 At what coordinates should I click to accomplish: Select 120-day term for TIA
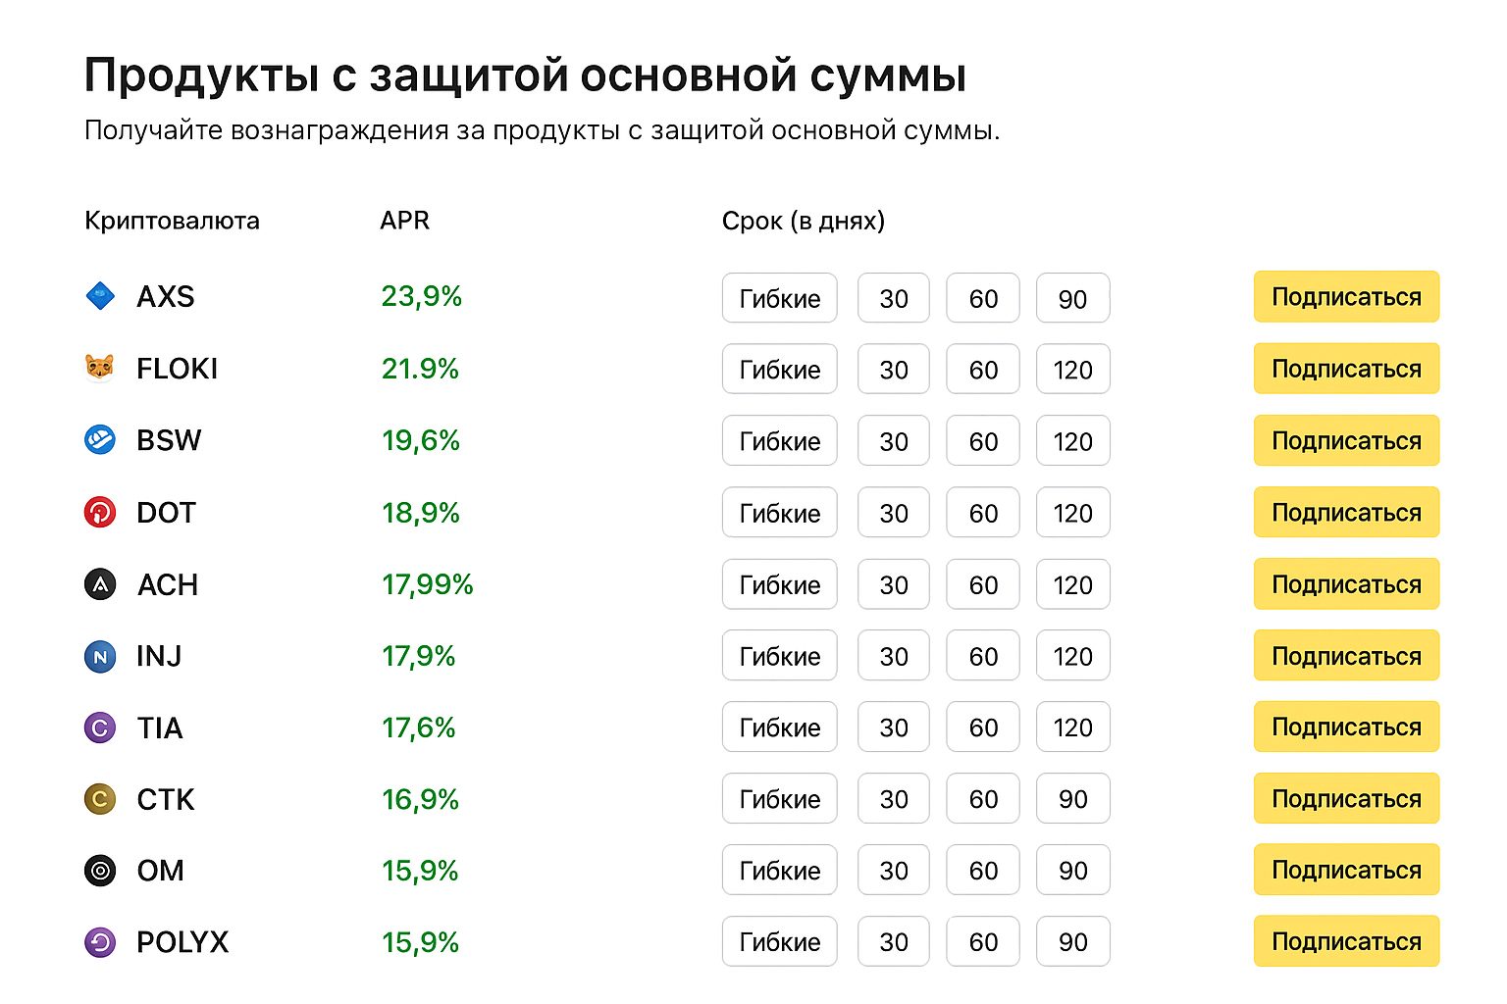point(1072,728)
